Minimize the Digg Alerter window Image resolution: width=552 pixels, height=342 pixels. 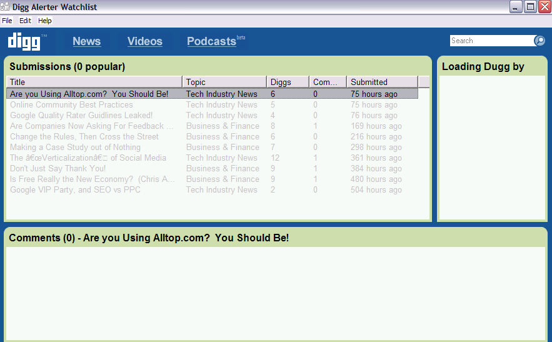(x=516, y=7)
